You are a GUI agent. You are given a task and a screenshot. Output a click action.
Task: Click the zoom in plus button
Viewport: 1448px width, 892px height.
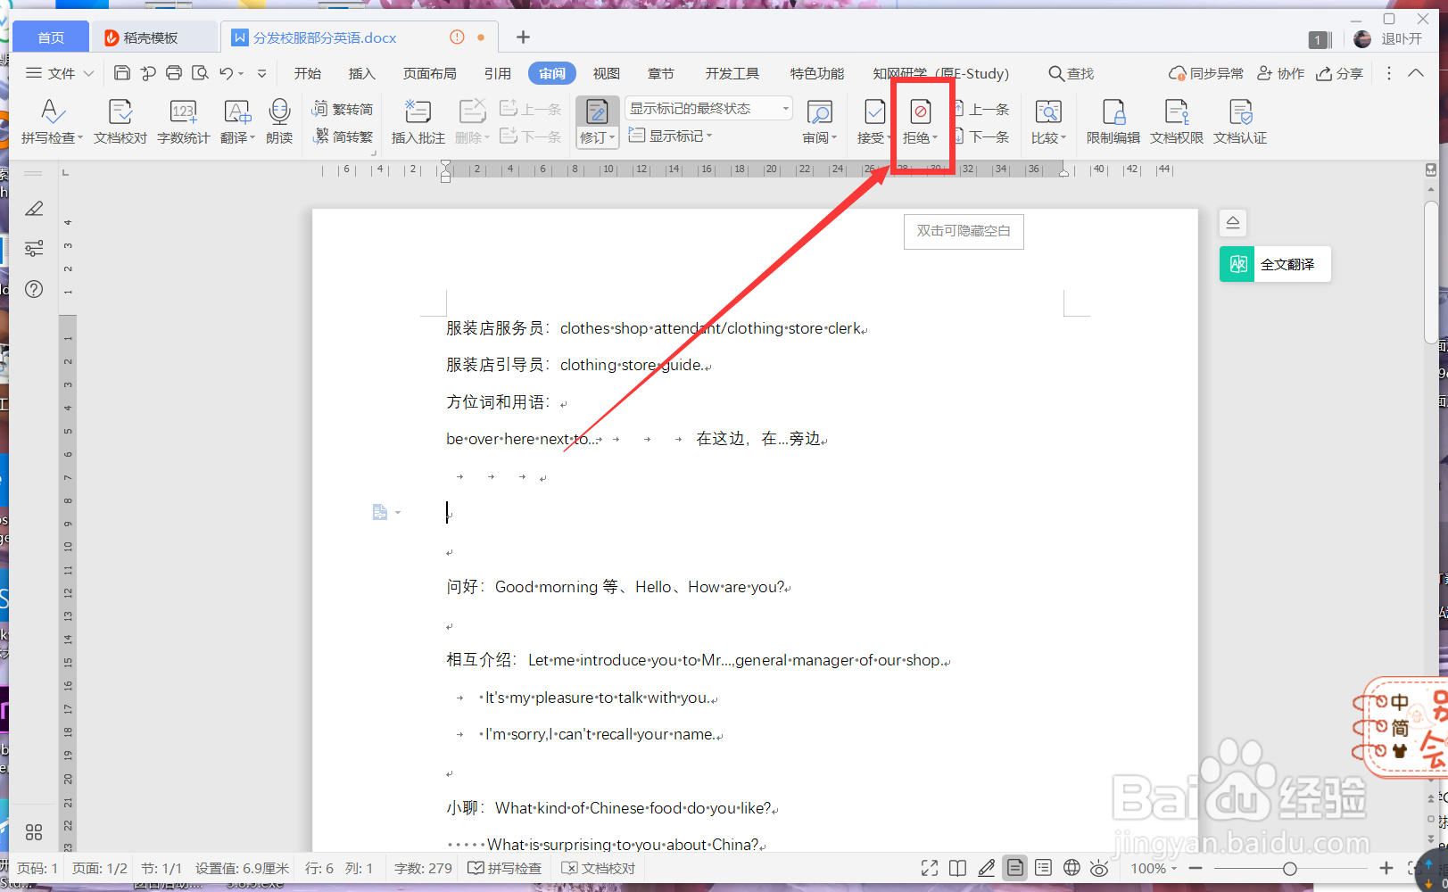click(x=1386, y=868)
